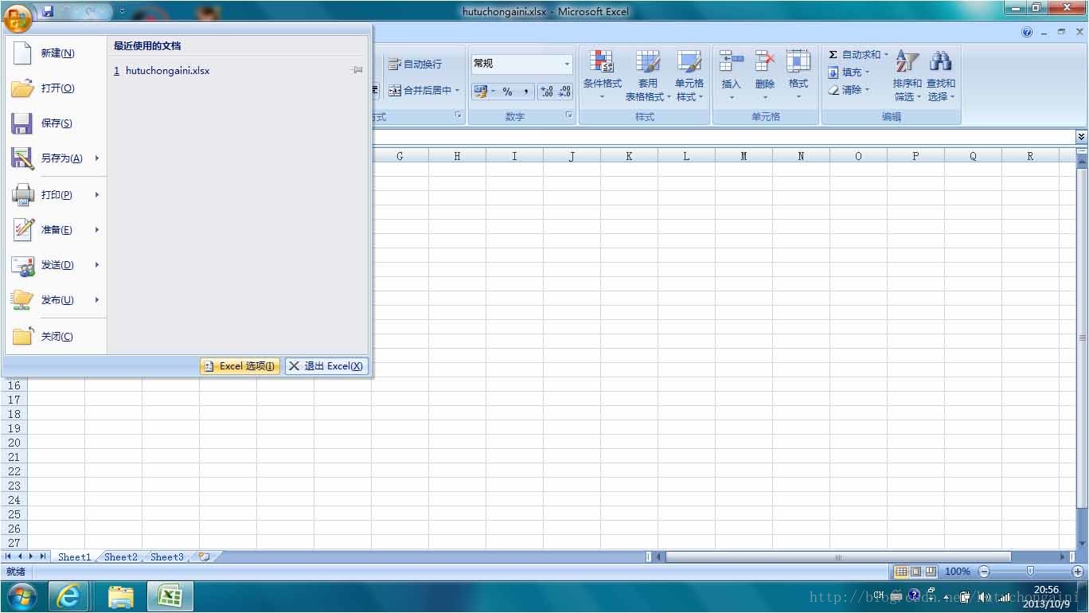Click the Fill (填充) icon
The width and height of the screenshot is (1089, 613).
point(833,72)
